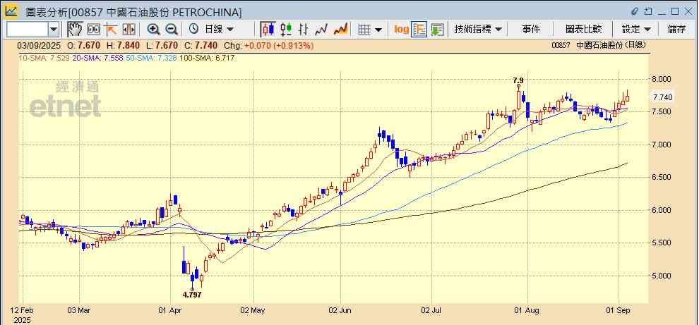Click the 10-SMA: 7.529 legend label
The width and height of the screenshot is (699, 325).
click(44, 59)
